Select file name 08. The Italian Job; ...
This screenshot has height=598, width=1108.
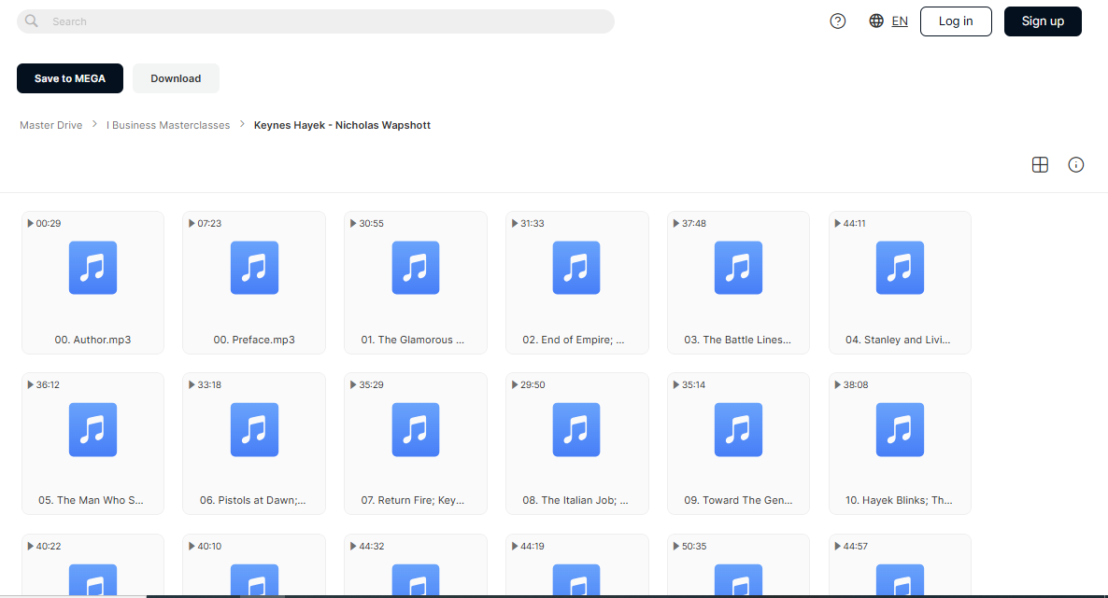pyautogui.click(x=575, y=500)
